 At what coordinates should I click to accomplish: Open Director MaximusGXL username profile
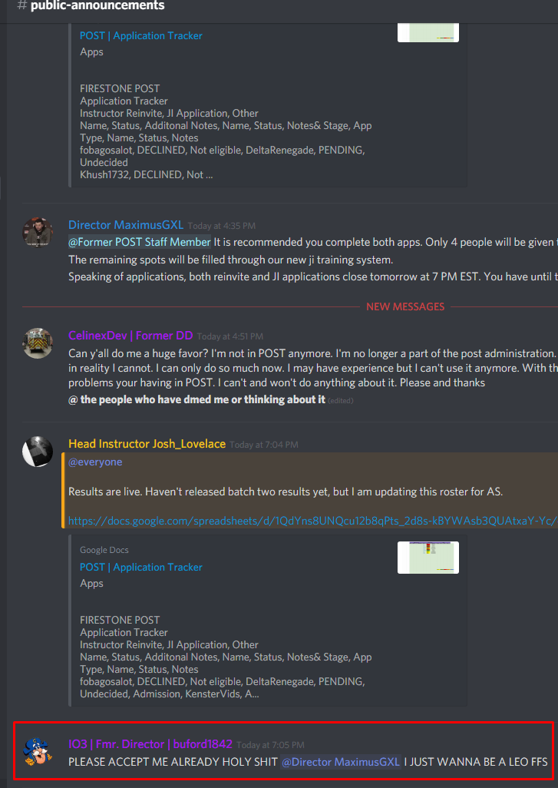(x=126, y=224)
